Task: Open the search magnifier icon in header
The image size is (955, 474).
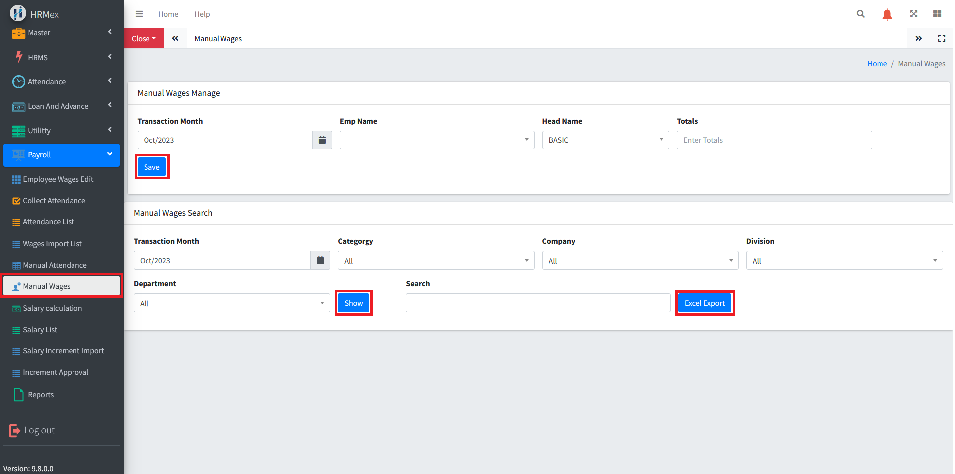Action: 861,14
